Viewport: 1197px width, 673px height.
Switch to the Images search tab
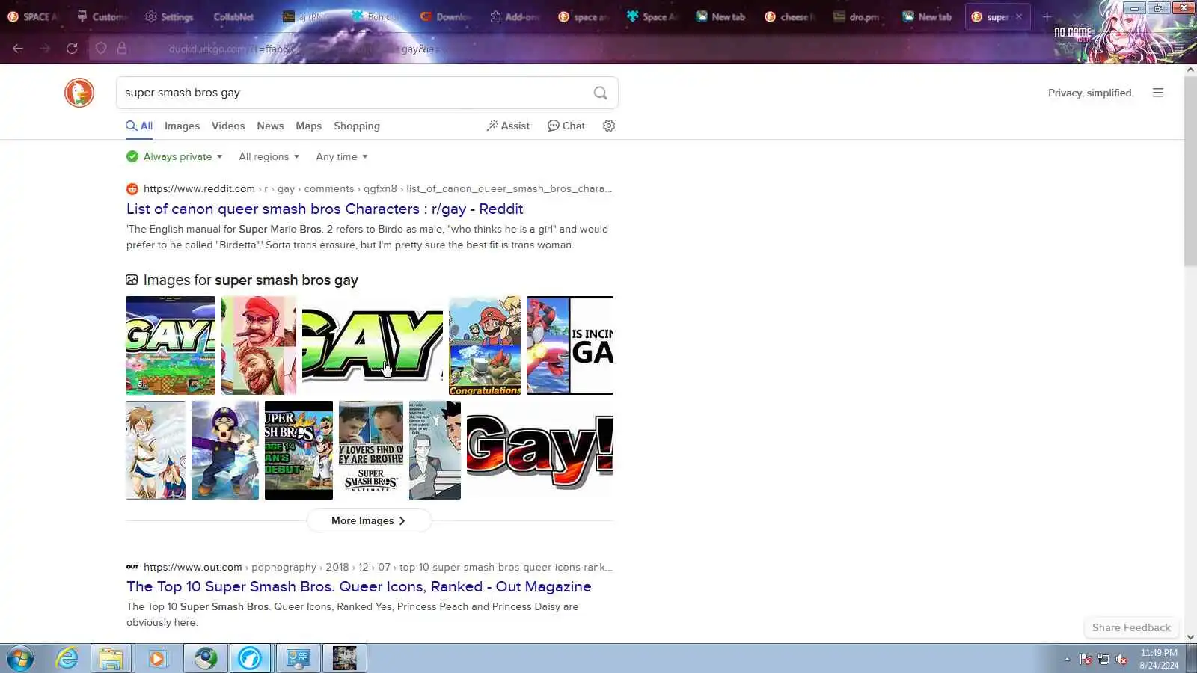click(x=182, y=126)
